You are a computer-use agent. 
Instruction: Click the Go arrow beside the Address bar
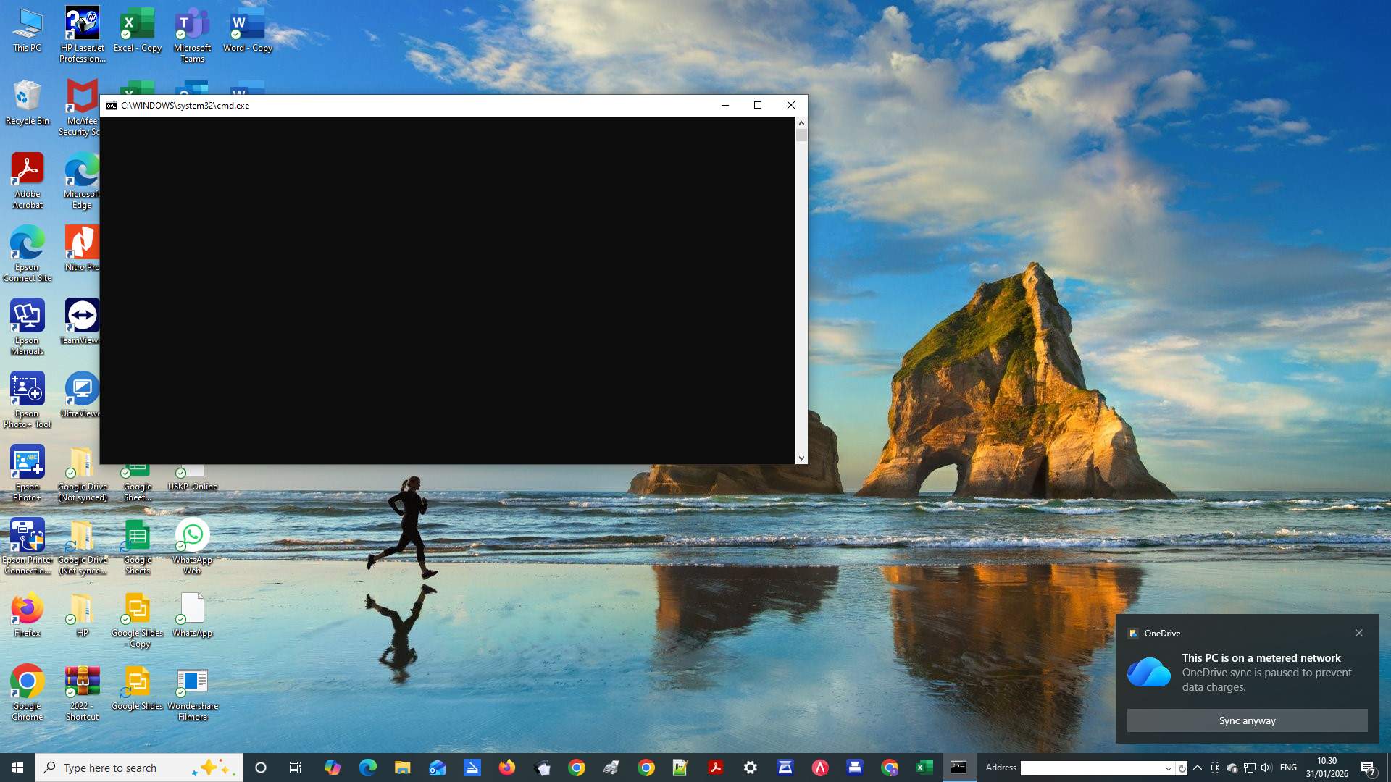pos(1183,768)
